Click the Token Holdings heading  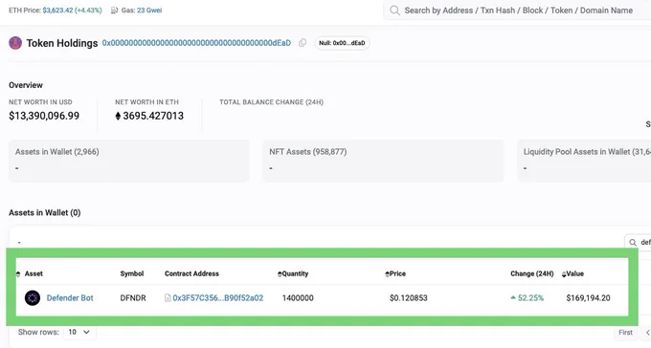[x=62, y=43]
